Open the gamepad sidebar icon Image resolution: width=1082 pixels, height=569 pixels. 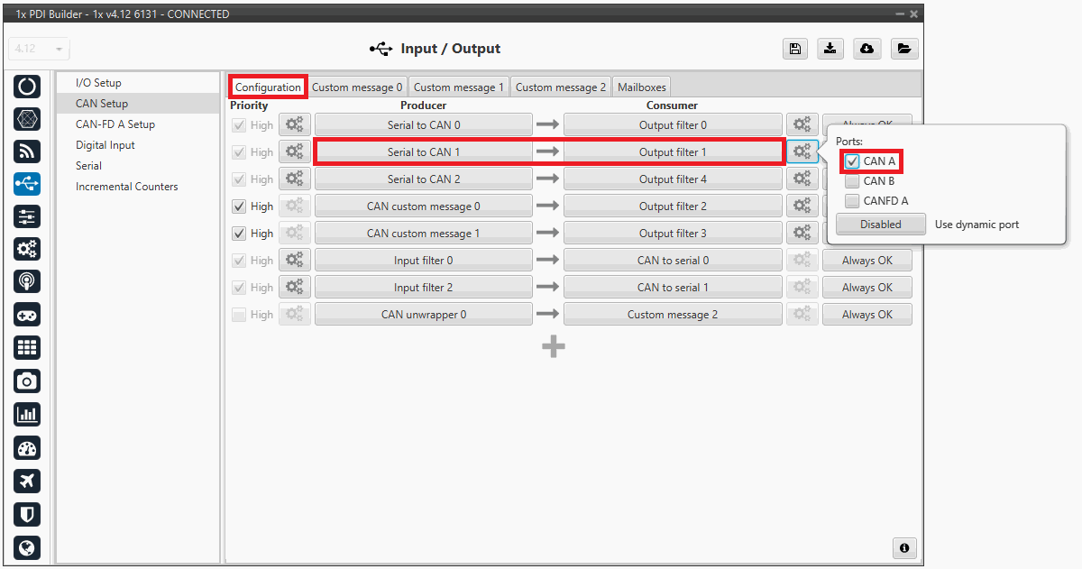tap(27, 315)
